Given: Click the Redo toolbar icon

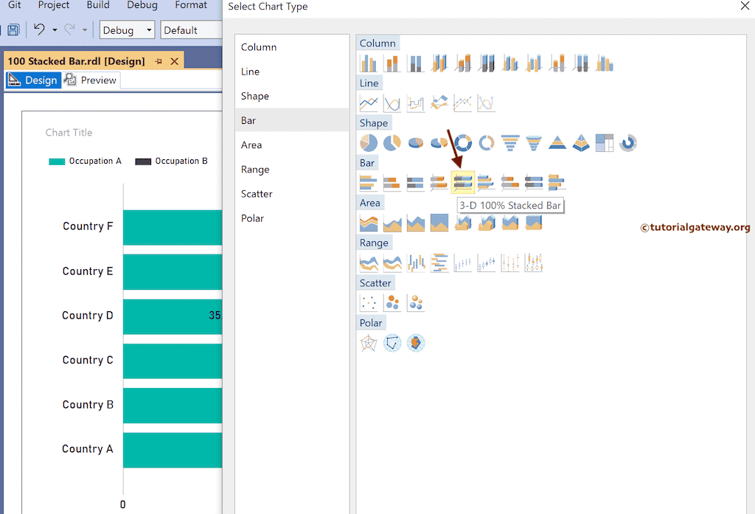Looking at the screenshot, I should pos(69,29).
